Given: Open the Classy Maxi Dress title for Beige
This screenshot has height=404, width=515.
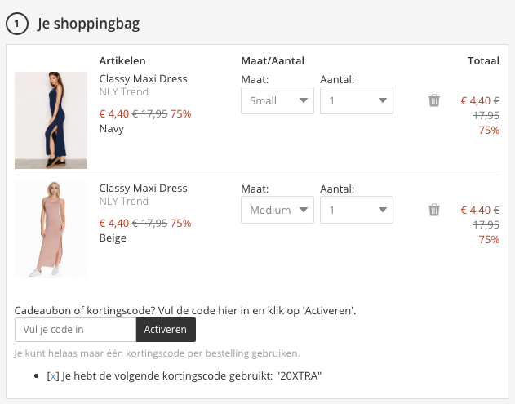Looking at the screenshot, I should (143, 189).
